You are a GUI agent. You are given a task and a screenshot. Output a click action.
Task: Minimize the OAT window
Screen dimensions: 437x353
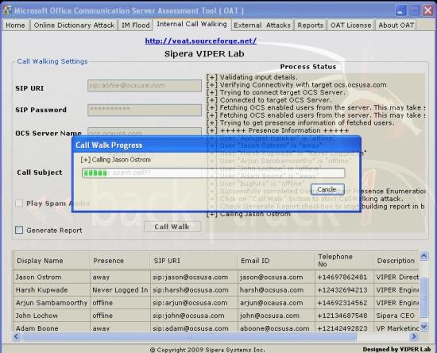point(400,10)
